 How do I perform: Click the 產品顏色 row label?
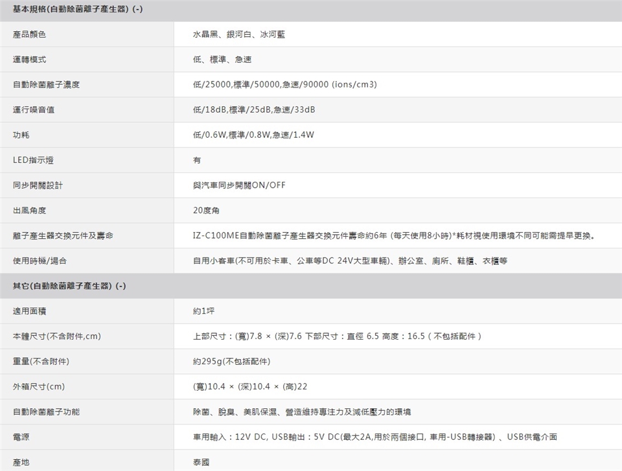point(29,34)
